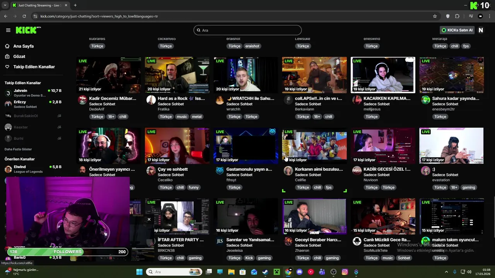The width and height of the screenshot is (495, 278).
Task: Open the site information icon in the address bar
Action: pyautogui.click(x=35, y=16)
